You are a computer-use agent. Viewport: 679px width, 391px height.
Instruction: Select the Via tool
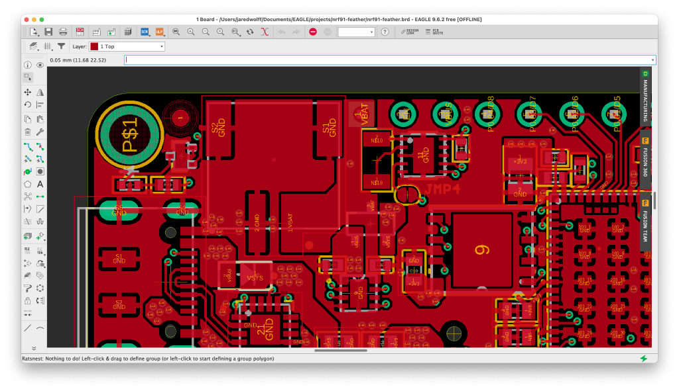coord(28,171)
